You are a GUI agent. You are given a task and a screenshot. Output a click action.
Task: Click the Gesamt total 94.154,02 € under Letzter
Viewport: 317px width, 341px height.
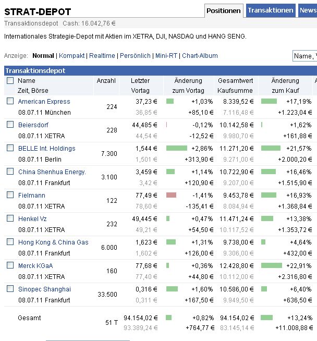point(141,318)
